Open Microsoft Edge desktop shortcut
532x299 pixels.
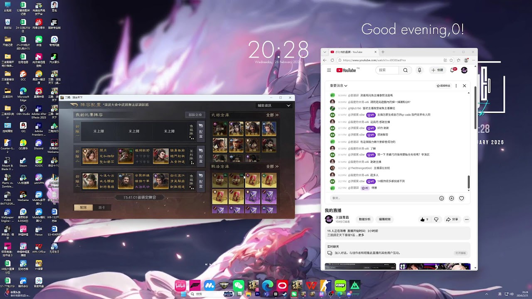click(23, 93)
